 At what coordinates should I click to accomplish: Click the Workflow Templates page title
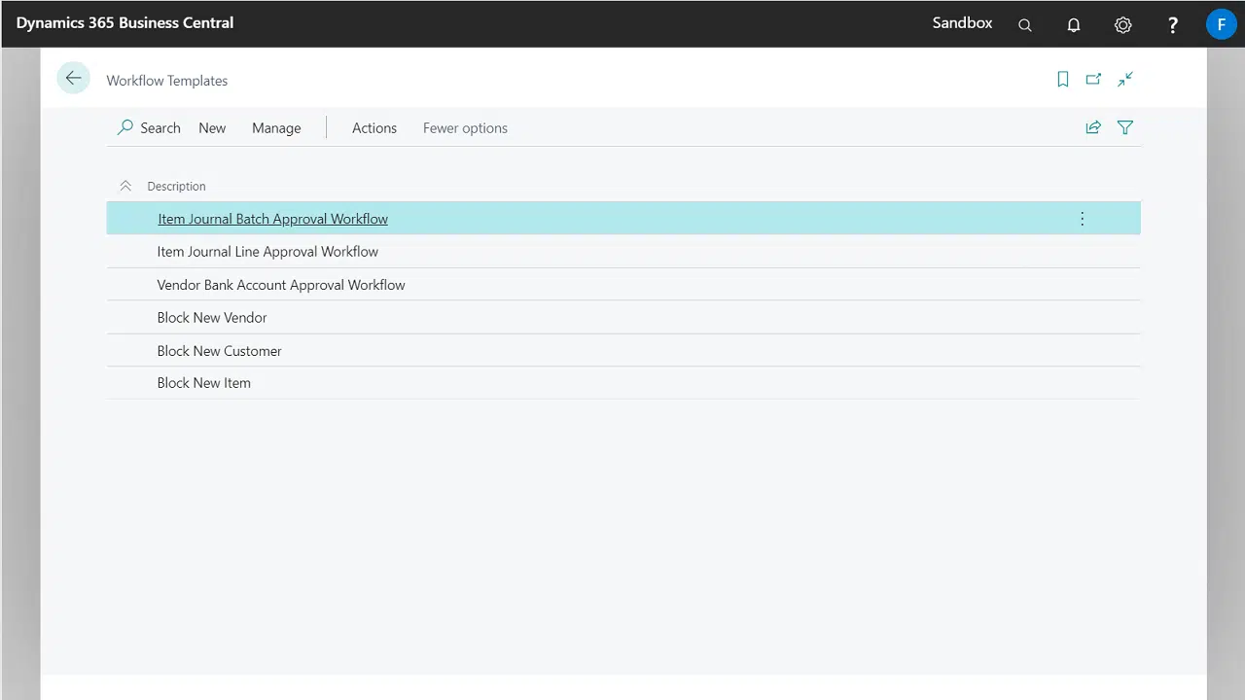click(x=167, y=81)
